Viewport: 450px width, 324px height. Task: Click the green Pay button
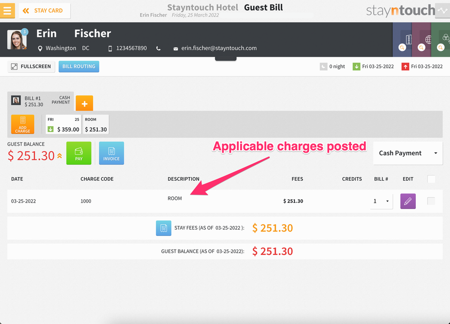pyautogui.click(x=79, y=153)
